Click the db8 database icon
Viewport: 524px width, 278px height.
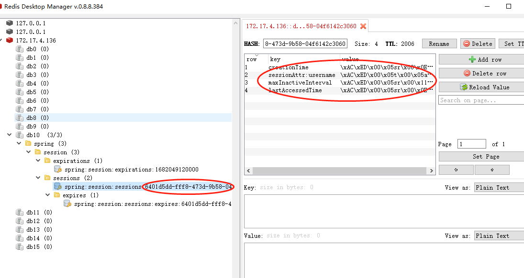(x=20, y=118)
